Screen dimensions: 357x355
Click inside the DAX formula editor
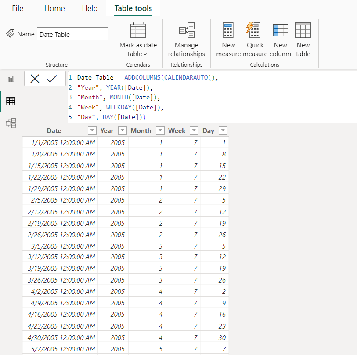tap(212, 97)
